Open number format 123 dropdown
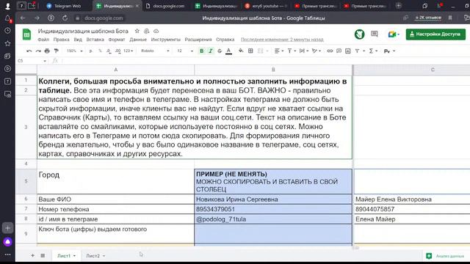This screenshot has height=264, width=470. coord(129,51)
